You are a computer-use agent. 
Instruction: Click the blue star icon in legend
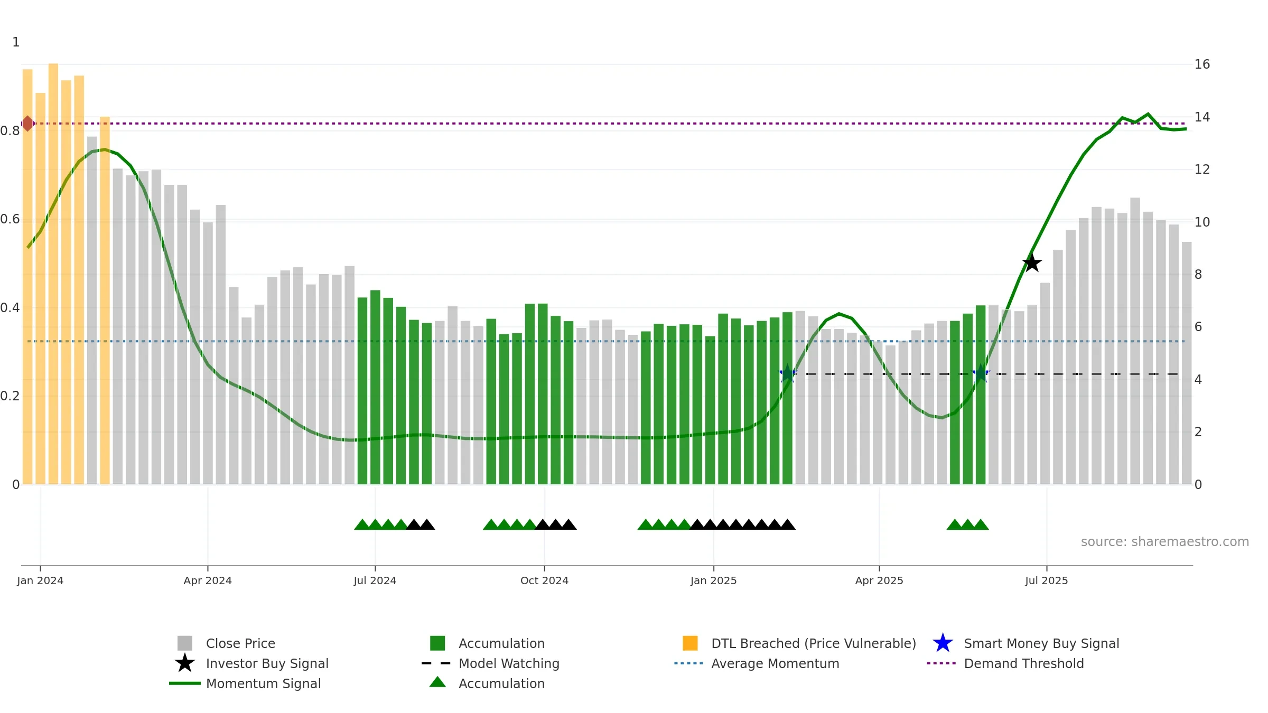[943, 643]
